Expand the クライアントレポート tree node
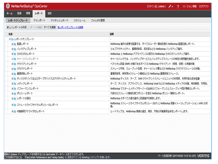 [x=12, y=64]
